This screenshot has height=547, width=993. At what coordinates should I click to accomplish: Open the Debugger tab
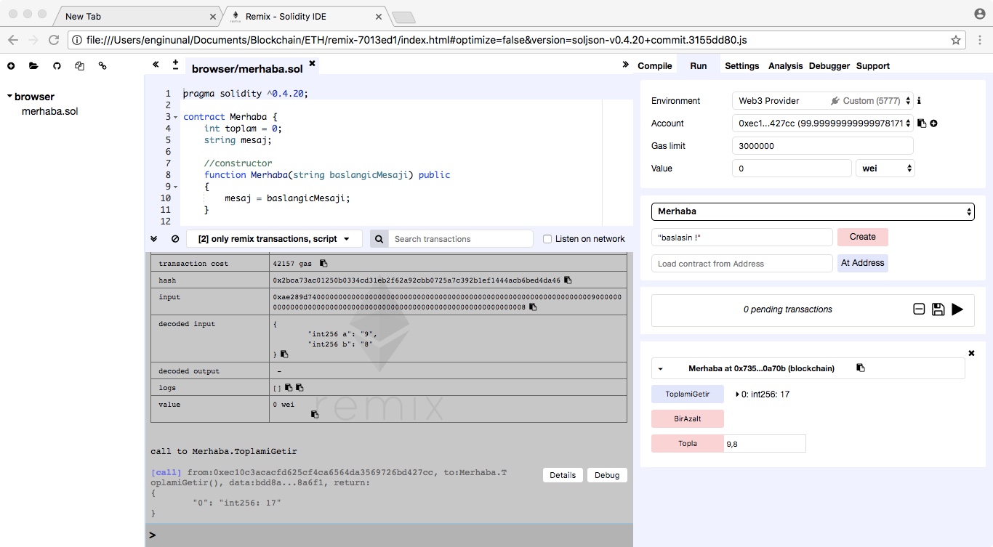click(829, 66)
